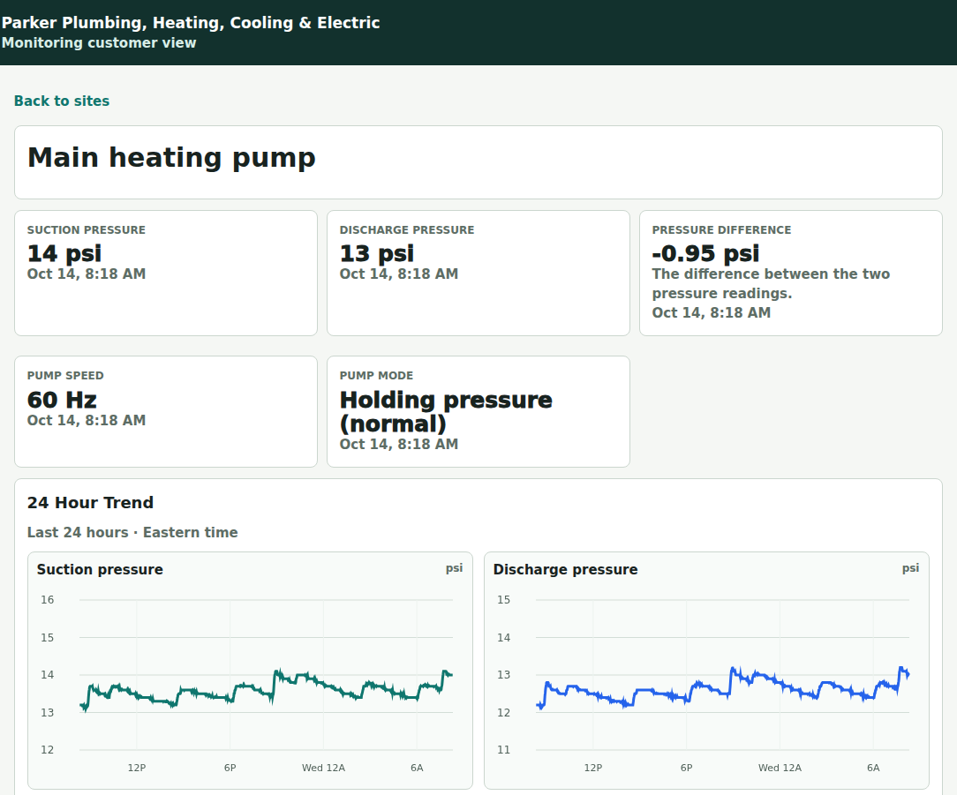
Task: Click the 12P label on suction chart
Action: coord(137,768)
